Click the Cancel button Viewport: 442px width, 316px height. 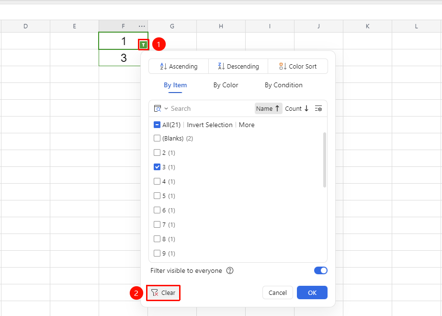[x=278, y=293]
